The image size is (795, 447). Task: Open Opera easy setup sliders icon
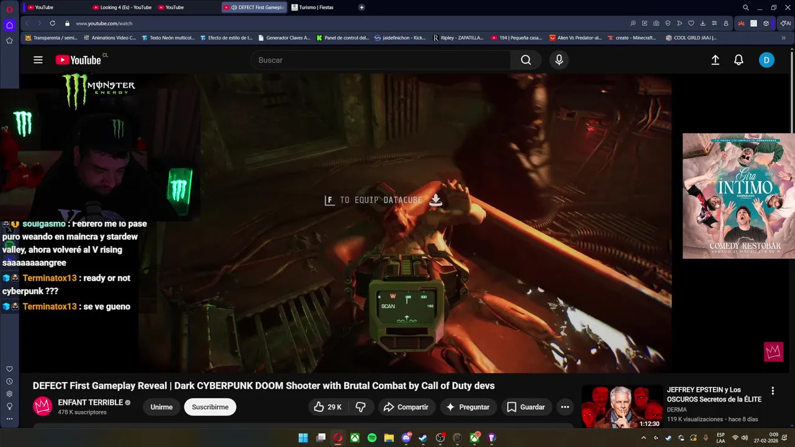click(714, 23)
